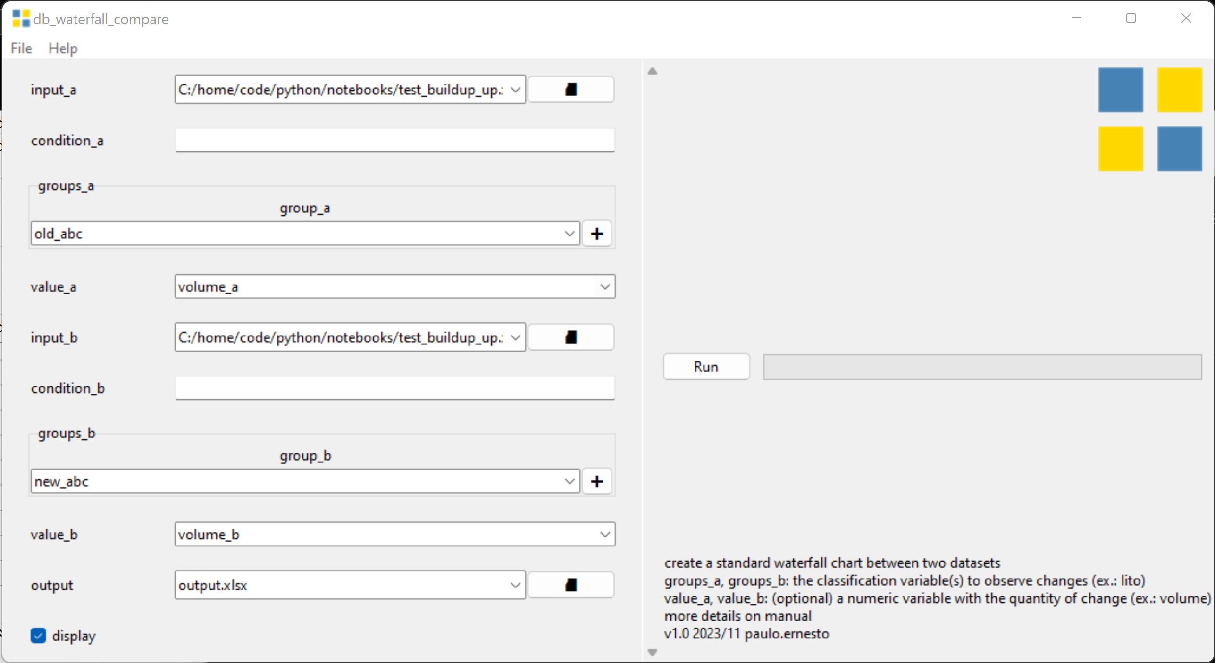Add another group_a row with plus button
The image size is (1215, 663).
click(x=597, y=234)
